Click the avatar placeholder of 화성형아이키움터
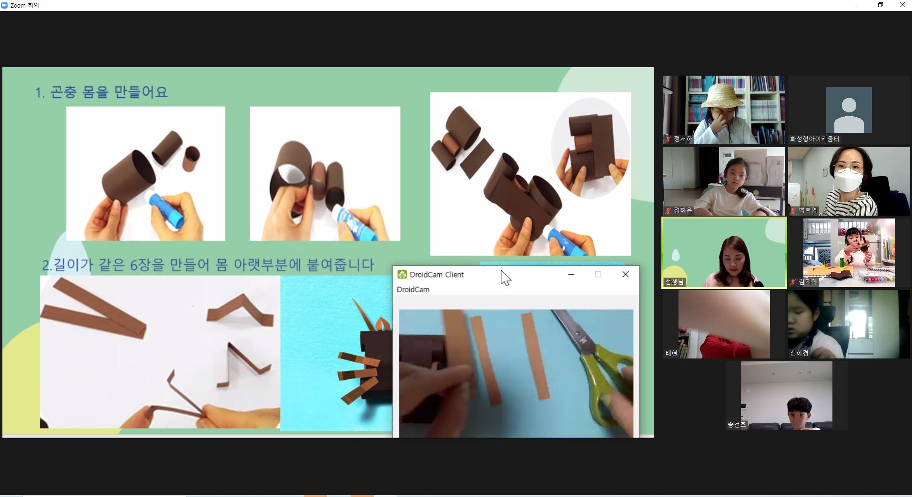Image resolution: width=912 pixels, height=497 pixels. (x=849, y=110)
